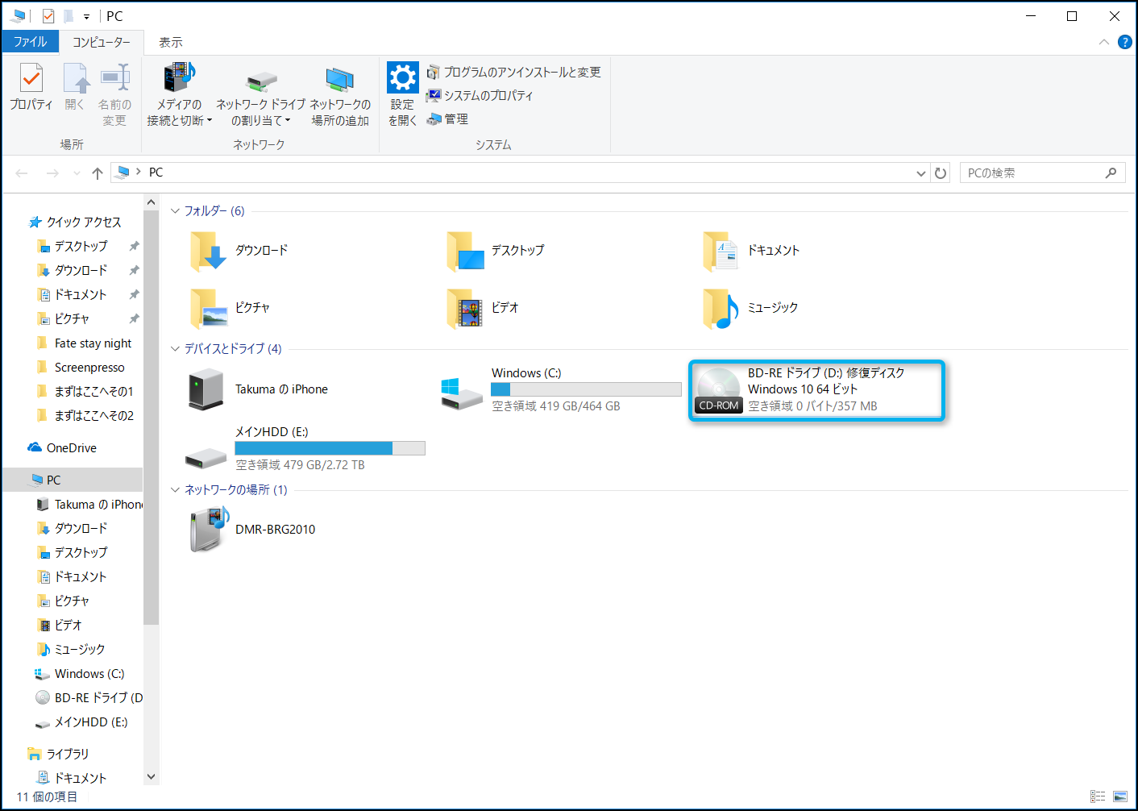Open the address bar history dropdown

921,173
